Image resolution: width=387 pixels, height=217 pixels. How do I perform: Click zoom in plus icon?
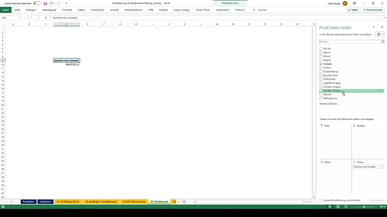pos(376,207)
